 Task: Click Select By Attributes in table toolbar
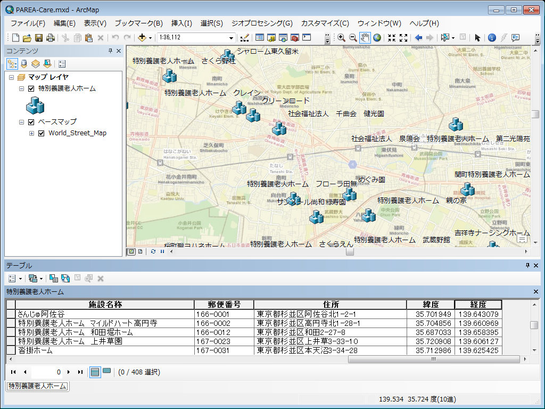pos(54,278)
